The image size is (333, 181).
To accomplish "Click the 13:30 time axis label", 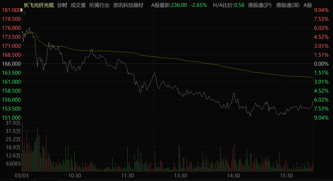I will click(180, 175).
